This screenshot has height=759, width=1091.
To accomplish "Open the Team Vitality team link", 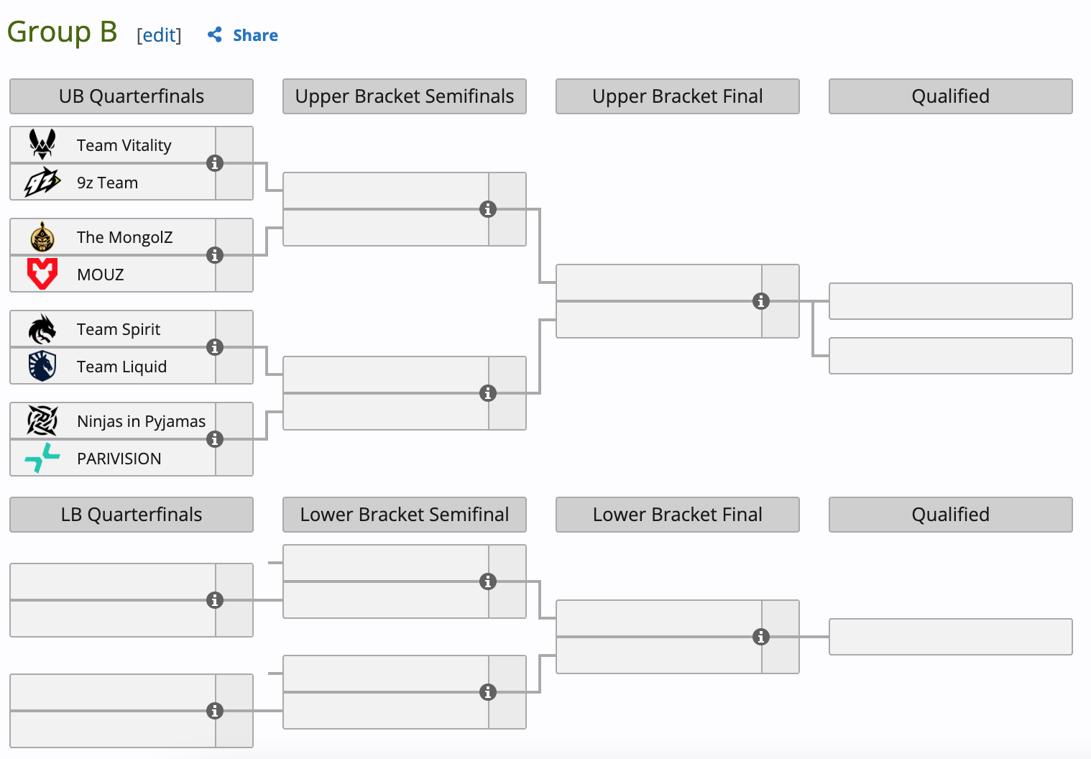I will [124, 145].
